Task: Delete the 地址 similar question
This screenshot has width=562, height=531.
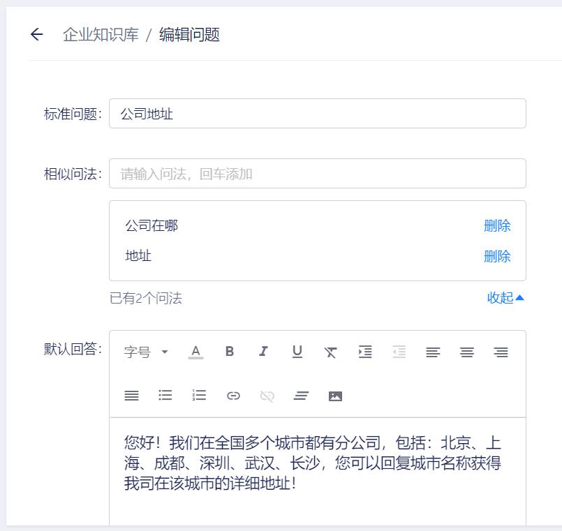Action: (497, 256)
